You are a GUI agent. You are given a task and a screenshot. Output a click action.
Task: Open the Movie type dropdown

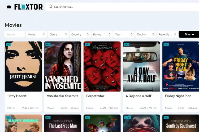(36, 34)
